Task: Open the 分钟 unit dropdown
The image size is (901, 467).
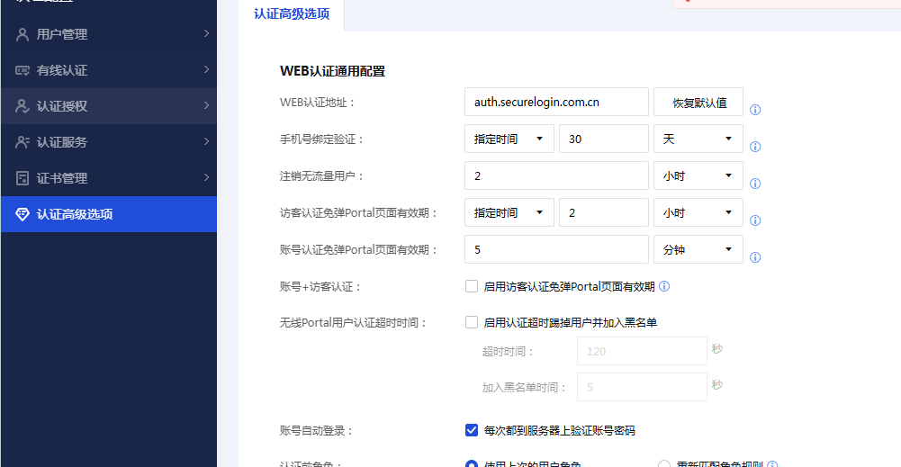Action: [698, 249]
